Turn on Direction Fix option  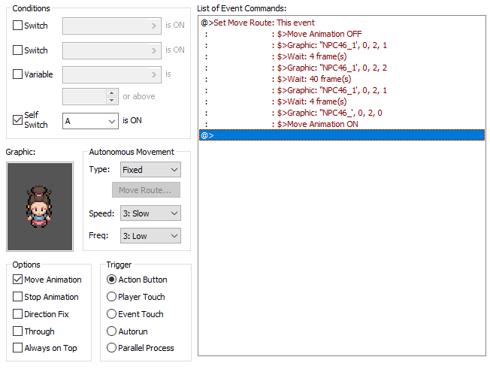18,314
